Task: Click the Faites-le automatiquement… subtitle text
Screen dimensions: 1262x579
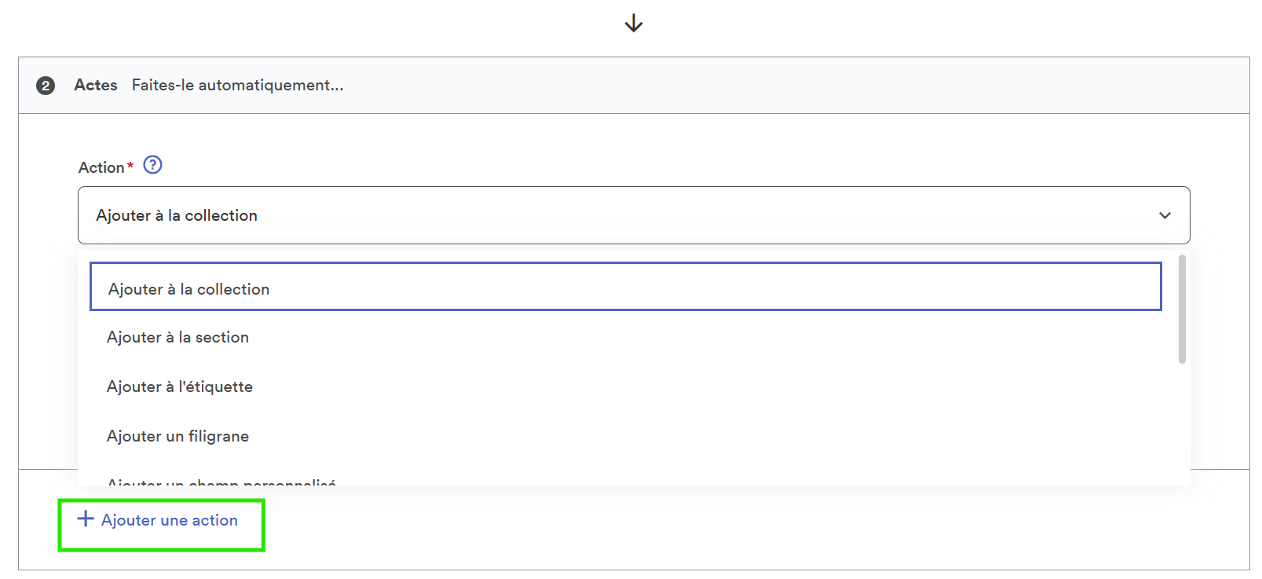Action: click(x=238, y=85)
